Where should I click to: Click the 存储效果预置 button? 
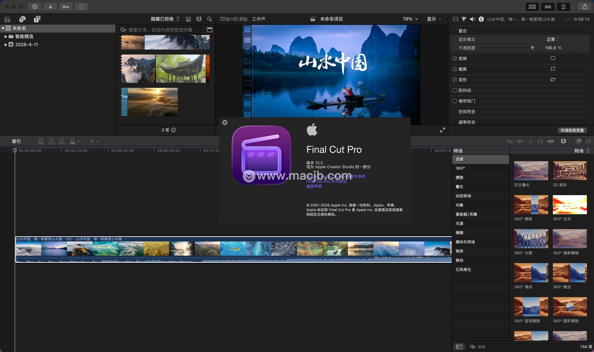pyautogui.click(x=572, y=130)
